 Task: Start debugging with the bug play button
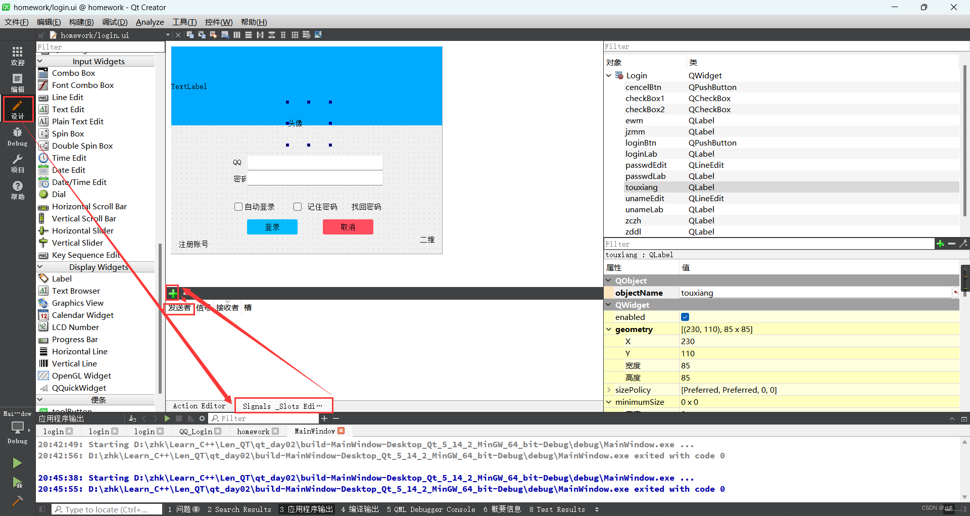point(17,482)
